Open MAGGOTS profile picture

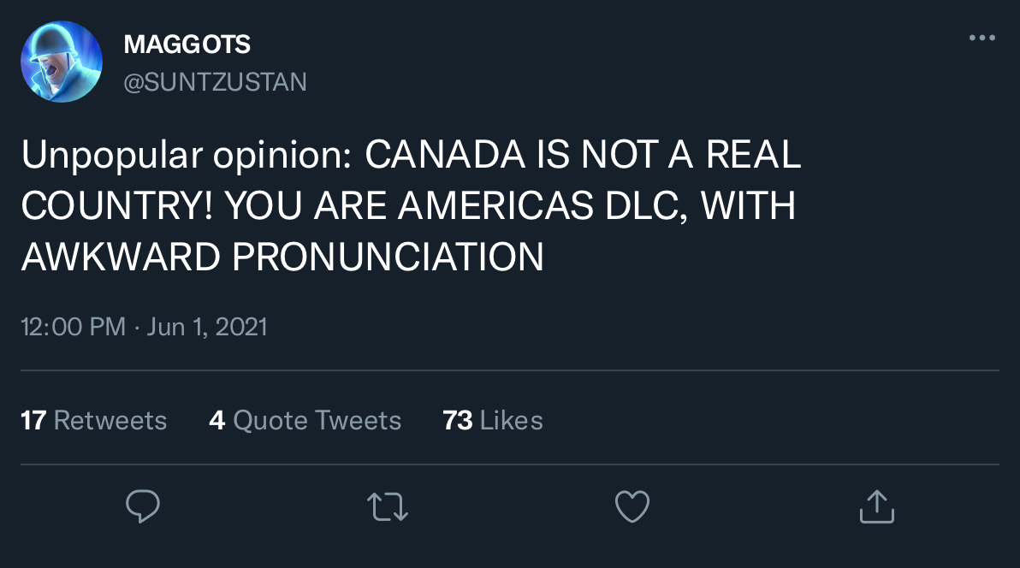pyautogui.click(x=62, y=61)
